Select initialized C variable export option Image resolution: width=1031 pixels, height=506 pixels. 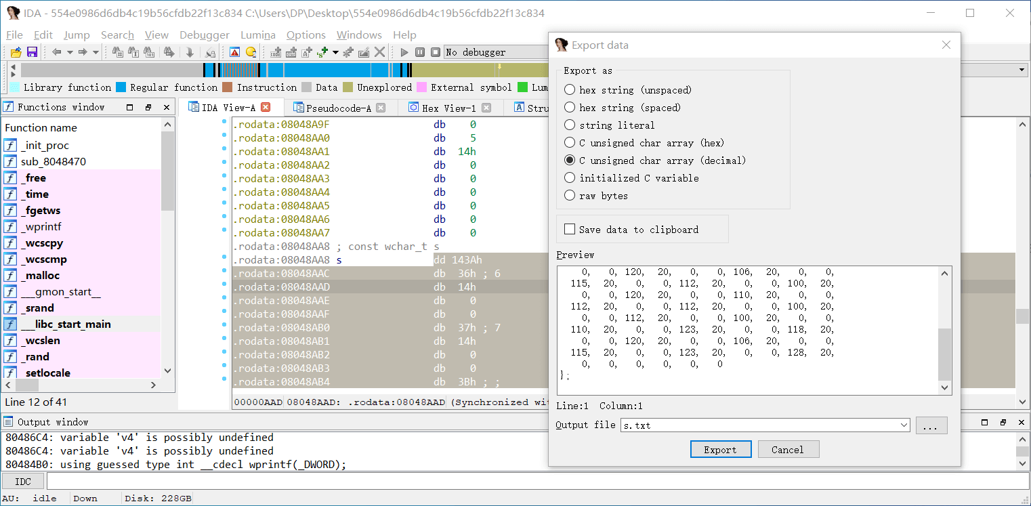pyautogui.click(x=570, y=177)
